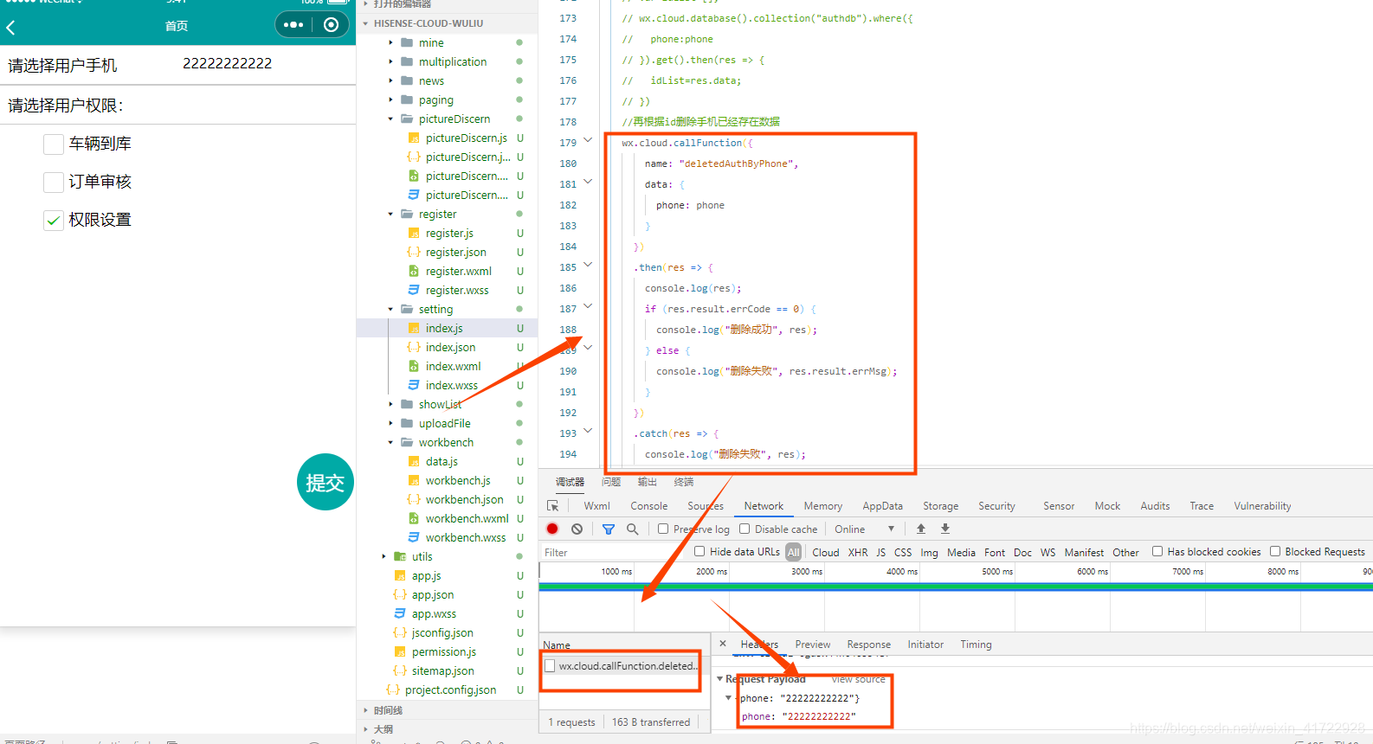Open the Preview tab of request
1373x744 pixels.
[813, 645]
